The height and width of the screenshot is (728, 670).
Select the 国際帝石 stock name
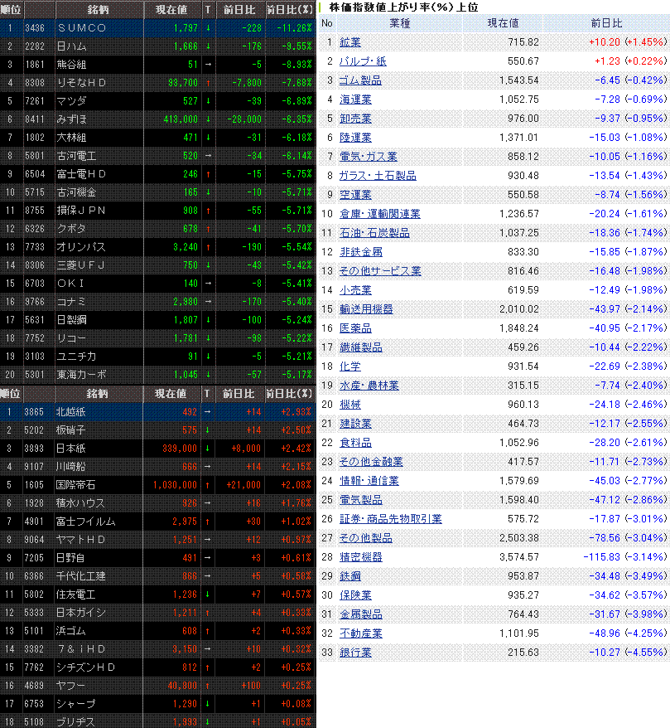pyautogui.click(x=75, y=485)
